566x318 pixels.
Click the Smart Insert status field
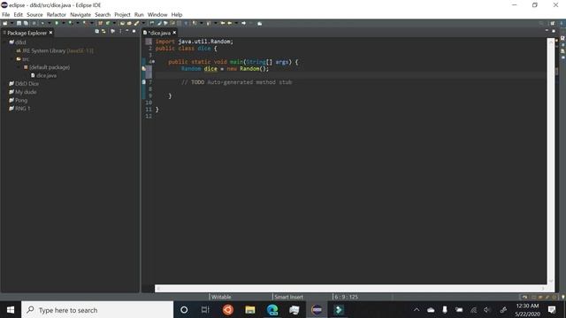pyautogui.click(x=289, y=297)
